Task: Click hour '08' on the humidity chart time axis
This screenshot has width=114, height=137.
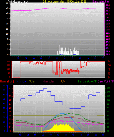Action: 43,135
